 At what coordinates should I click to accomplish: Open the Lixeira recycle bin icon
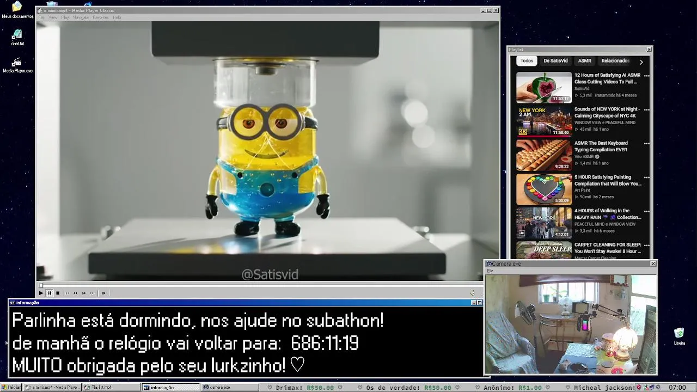coord(679,336)
